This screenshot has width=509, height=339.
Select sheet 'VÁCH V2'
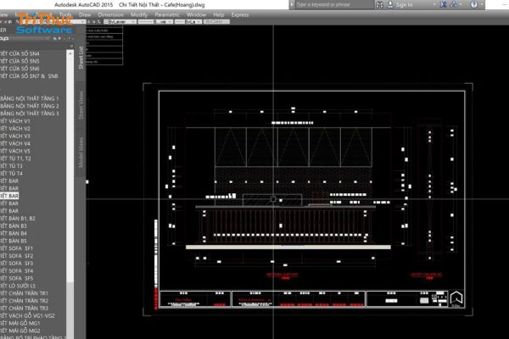pos(15,129)
